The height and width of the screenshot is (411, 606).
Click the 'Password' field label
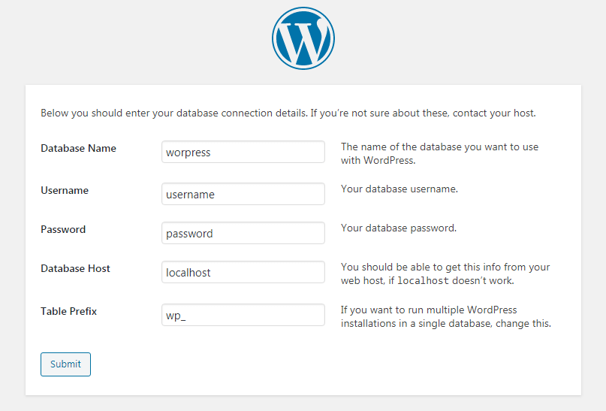[x=63, y=229]
